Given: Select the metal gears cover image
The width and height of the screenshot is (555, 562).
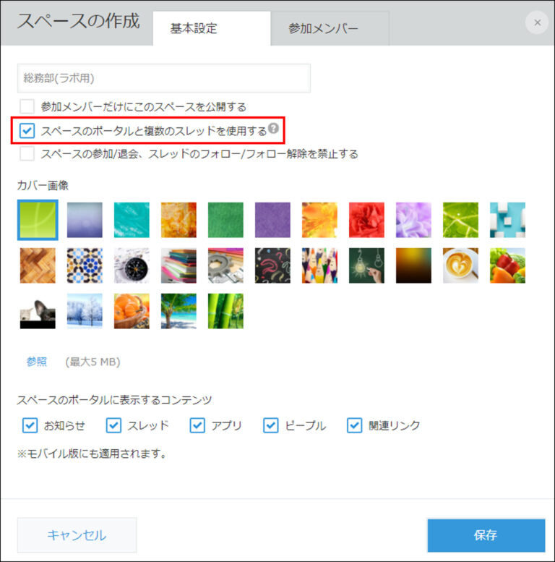Looking at the screenshot, I should click(x=225, y=265).
